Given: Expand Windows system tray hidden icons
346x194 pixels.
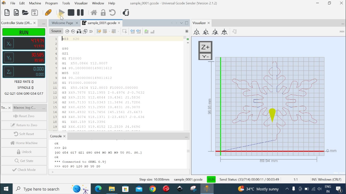Looking at the screenshot, I should (287, 189).
